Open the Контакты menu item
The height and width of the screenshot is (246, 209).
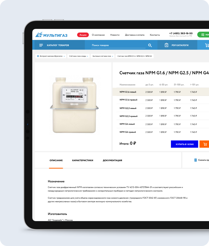(x=155, y=35)
